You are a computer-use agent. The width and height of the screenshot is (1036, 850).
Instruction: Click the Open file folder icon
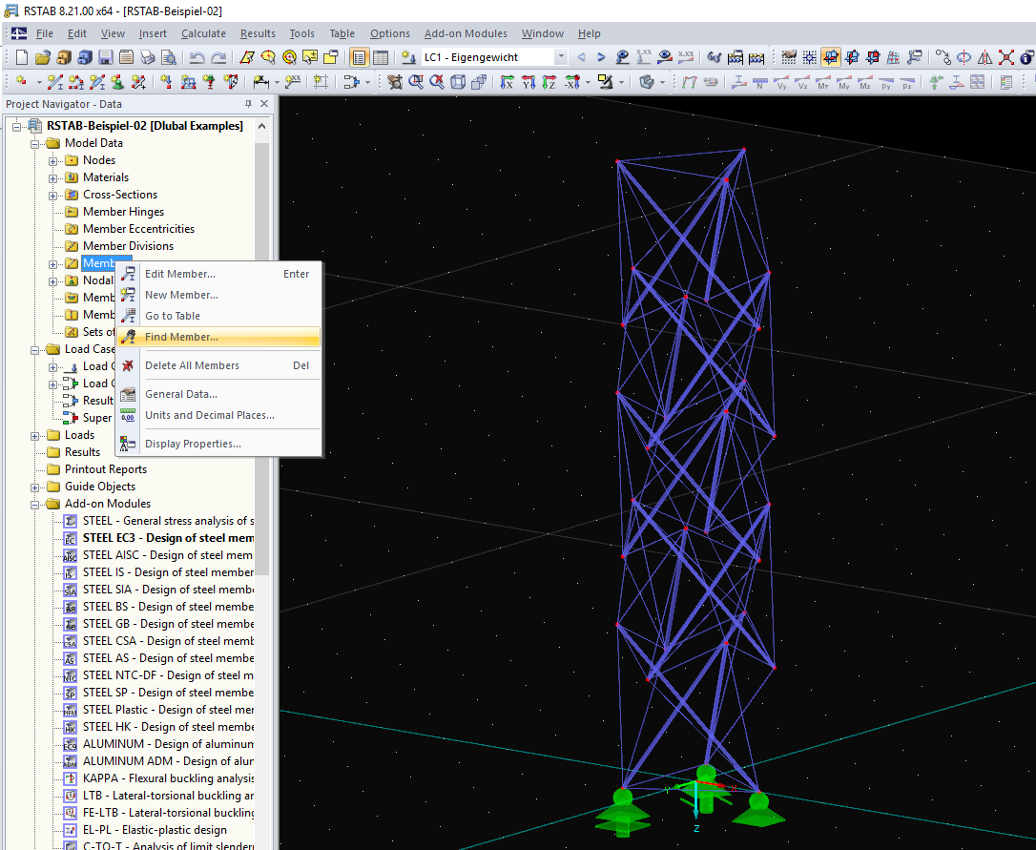pyautogui.click(x=43, y=57)
